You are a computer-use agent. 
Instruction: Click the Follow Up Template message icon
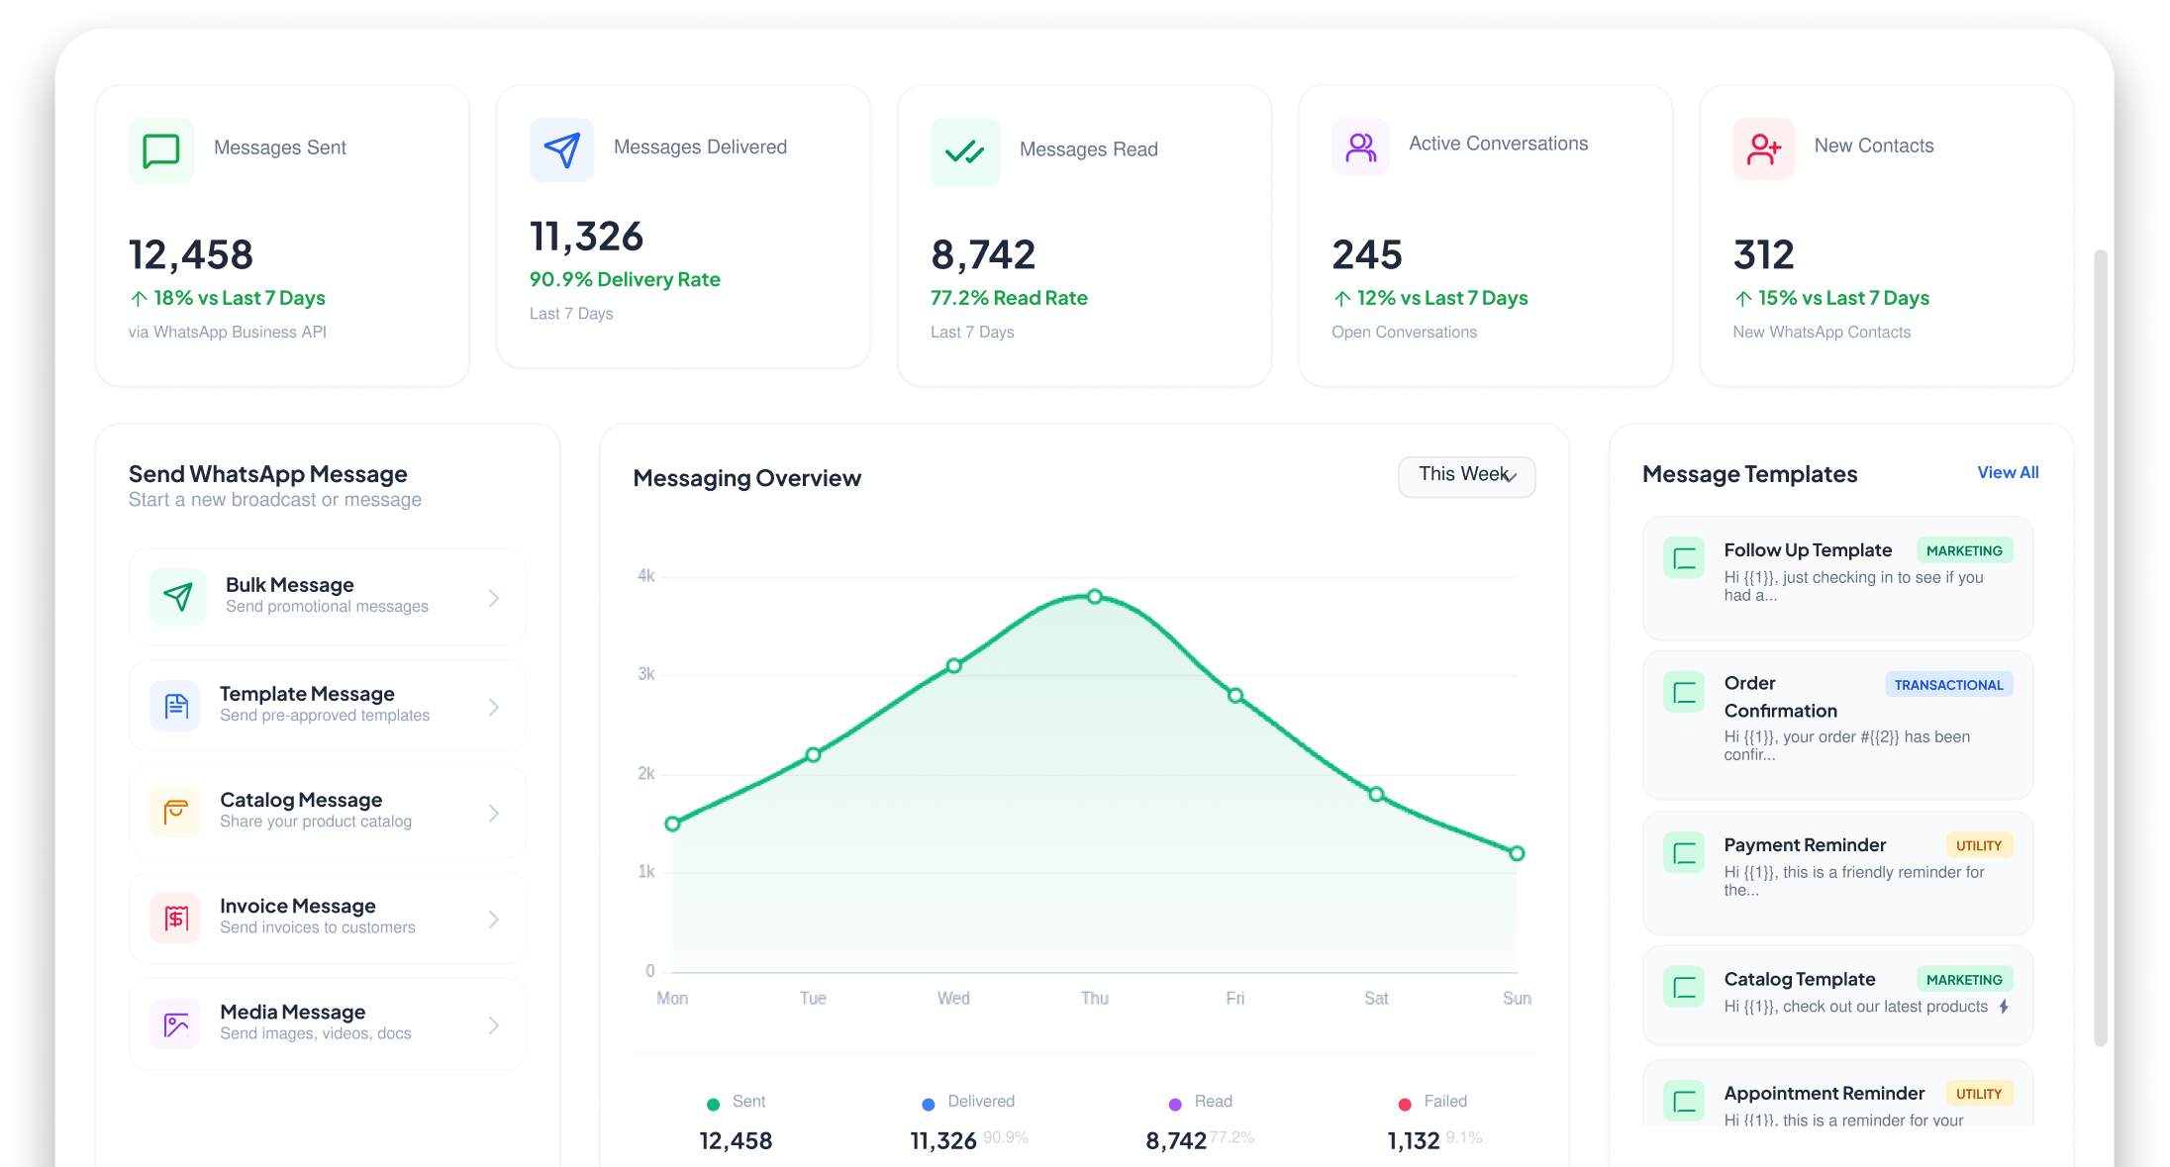coord(1684,559)
